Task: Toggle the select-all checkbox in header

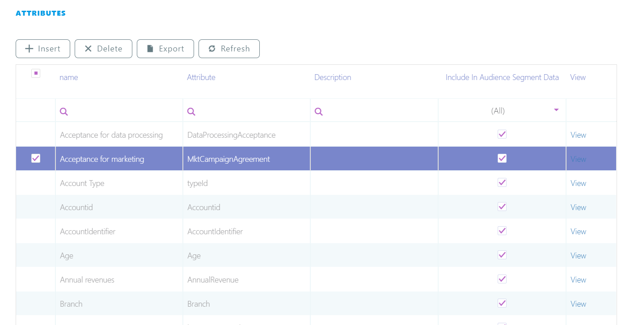Action: click(x=36, y=73)
